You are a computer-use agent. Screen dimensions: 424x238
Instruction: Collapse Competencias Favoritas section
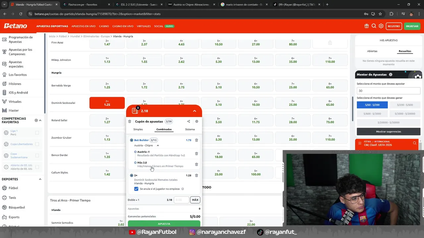coord(40,120)
